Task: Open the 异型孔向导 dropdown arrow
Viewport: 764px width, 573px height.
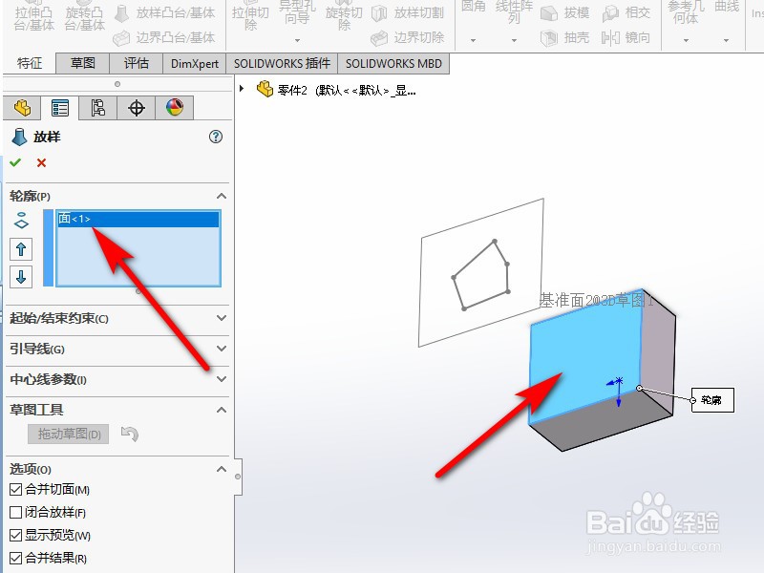Action: click(x=297, y=40)
